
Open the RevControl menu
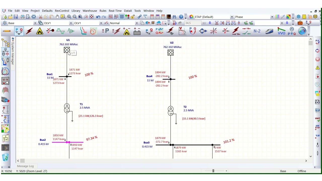point(62,11)
